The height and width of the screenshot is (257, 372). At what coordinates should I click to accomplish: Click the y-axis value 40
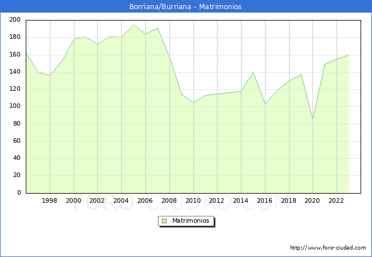[x=17, y=158]
